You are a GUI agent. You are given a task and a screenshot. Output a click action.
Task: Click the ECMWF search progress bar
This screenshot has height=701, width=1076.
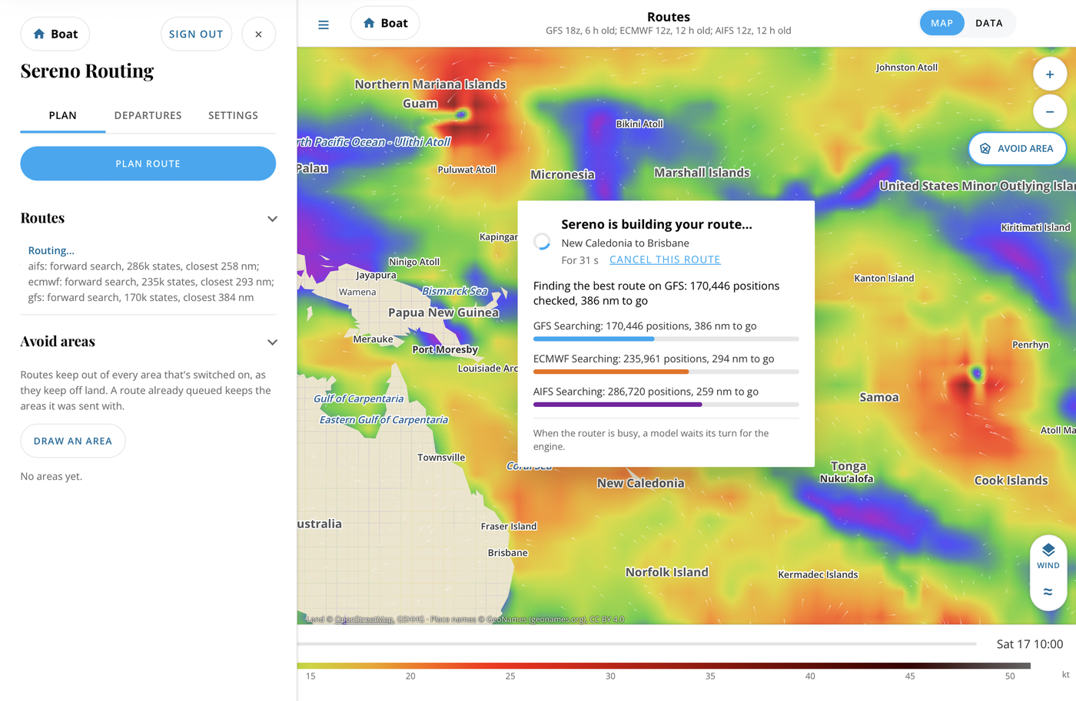(x=666, y=372)
